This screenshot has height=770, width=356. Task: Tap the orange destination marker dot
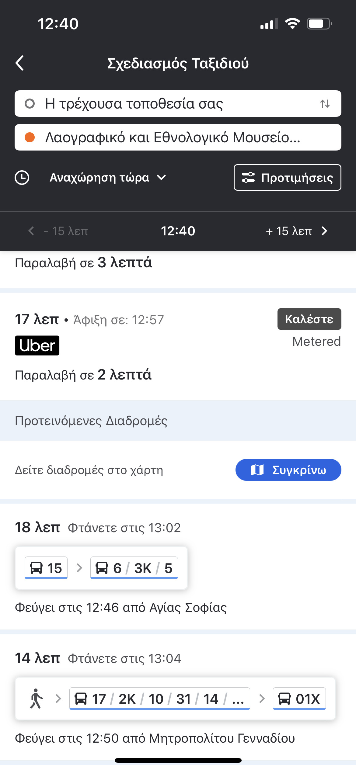30,137
